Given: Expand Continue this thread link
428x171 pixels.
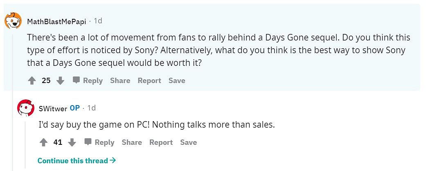Looking at the screenshot, I should [x=77, y=161].
